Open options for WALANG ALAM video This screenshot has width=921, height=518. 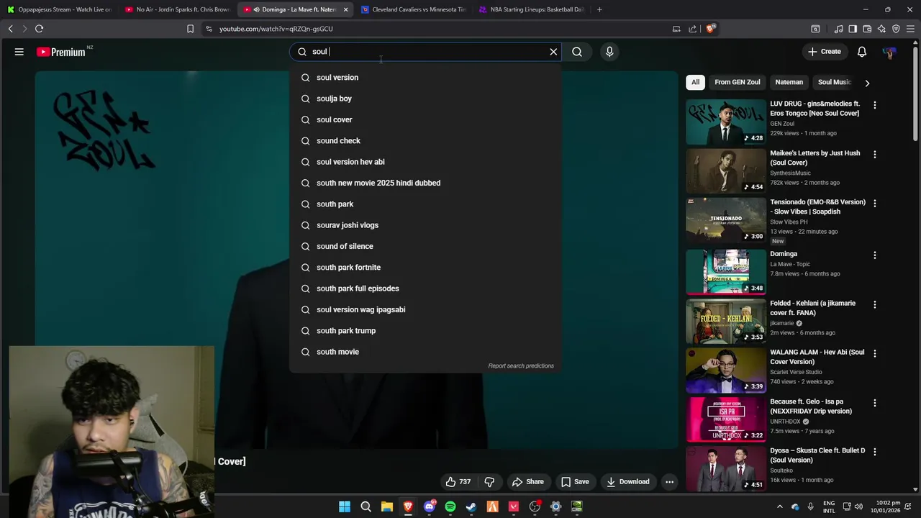[875, 353]
